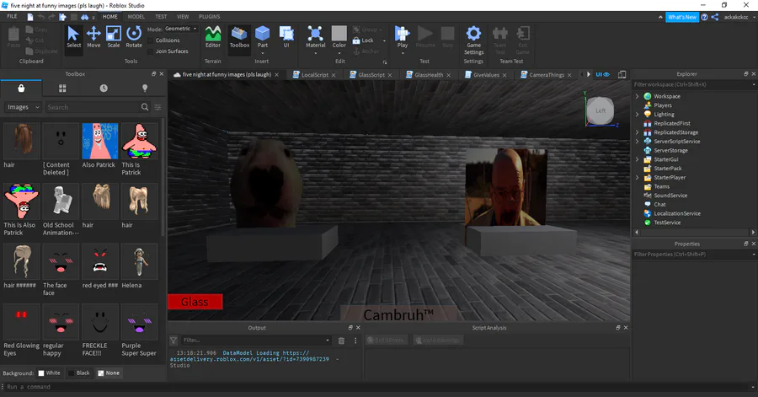The width and height of the screenshot is (758, 397).
Task: Click the Toolbox search magnifier icon
Action: pos(145,107)
